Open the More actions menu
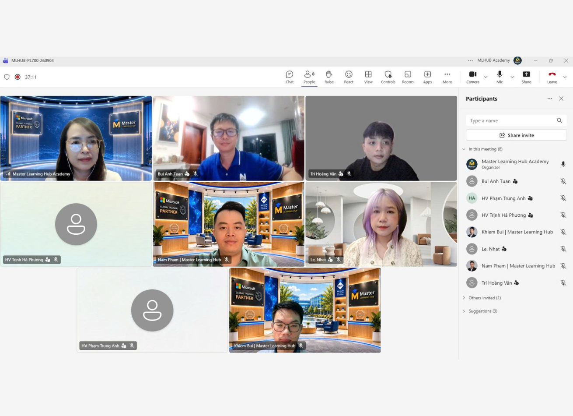This screenshot has width=573, height=416. (x=447, y=77)
